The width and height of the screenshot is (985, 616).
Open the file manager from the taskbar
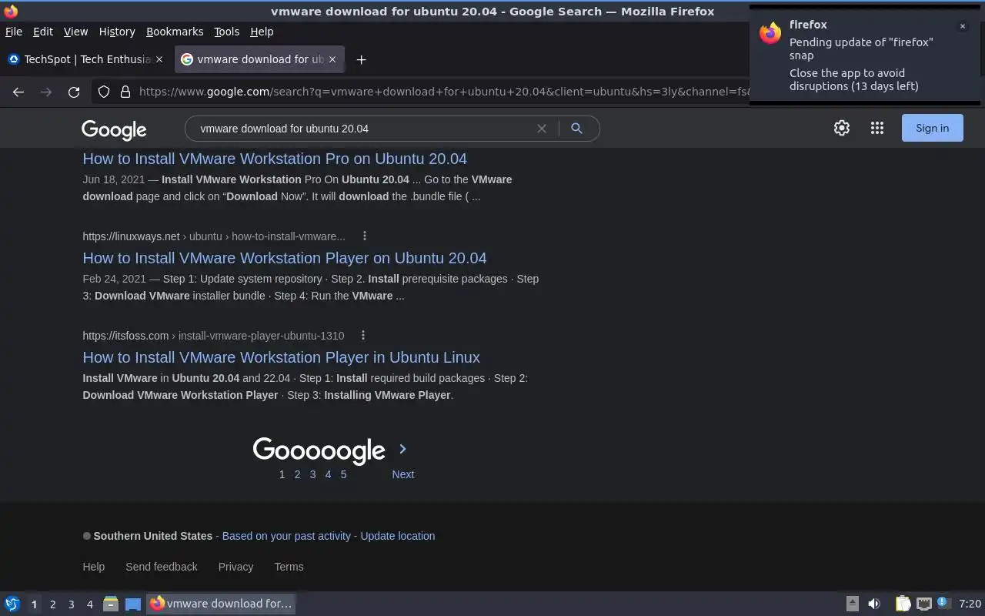pos(111,604)
